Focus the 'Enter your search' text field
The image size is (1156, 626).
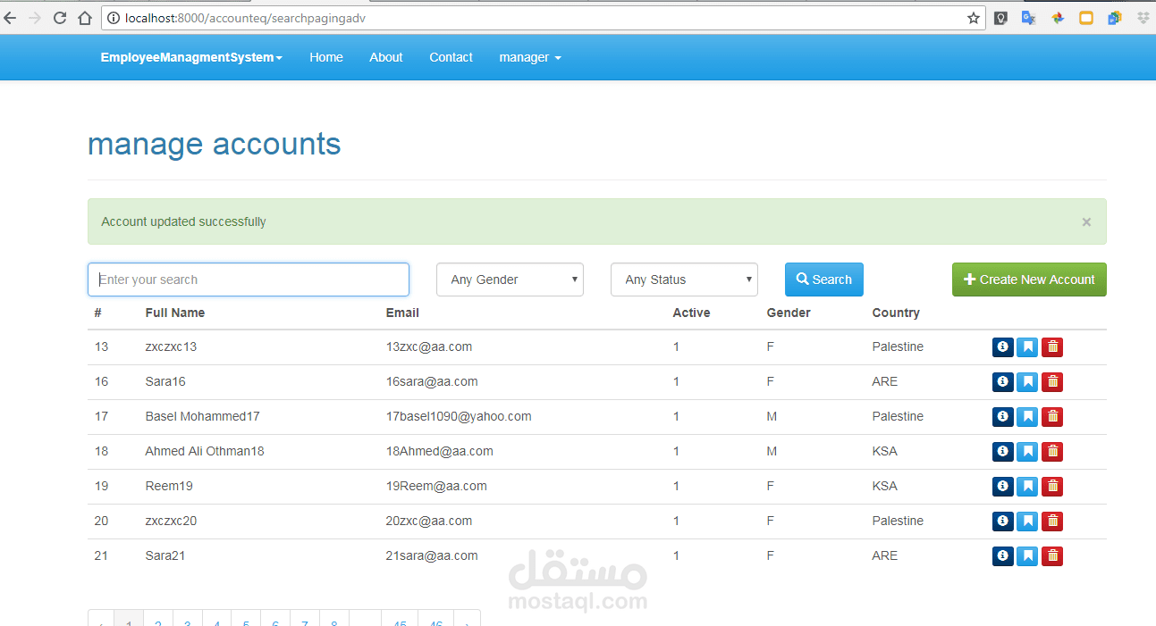[x=249, y=280]
